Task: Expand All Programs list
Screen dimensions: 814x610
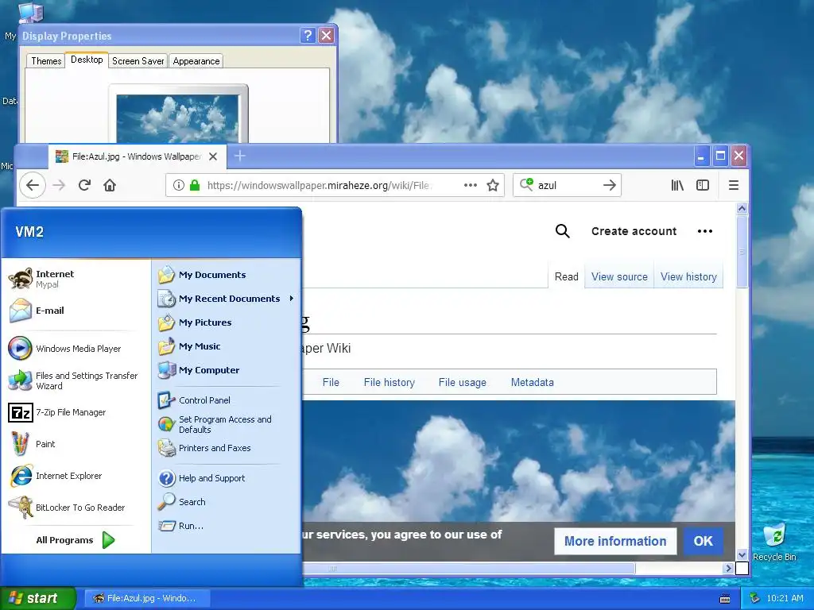Action: [76, 540]
